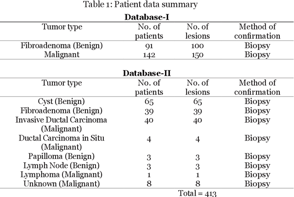The width and height of the screenshot is (294, 197).
Task: Click the Biopsy cell in the Cyst row
Action: (260, 102)
